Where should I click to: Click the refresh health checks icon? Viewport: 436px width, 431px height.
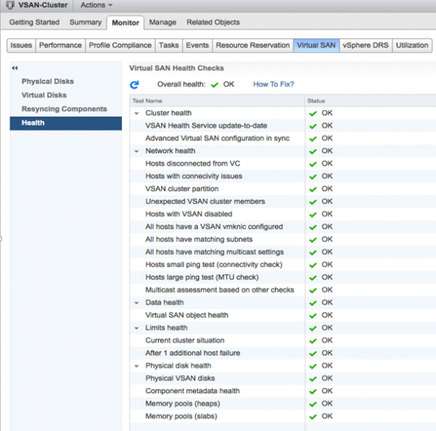tap(134, 84)
